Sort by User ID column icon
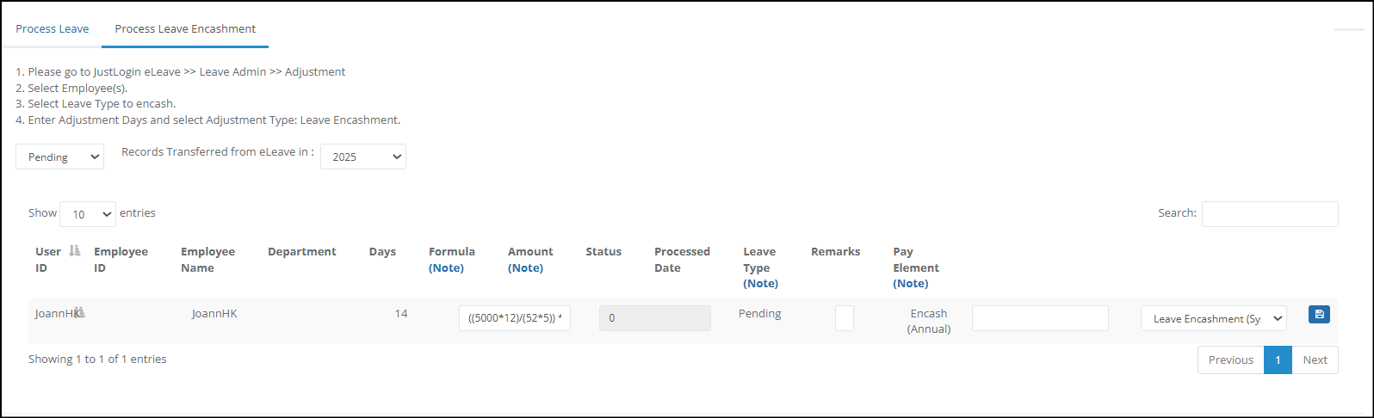This screenshot has width=1374, height=418. [x=75, y=250]
